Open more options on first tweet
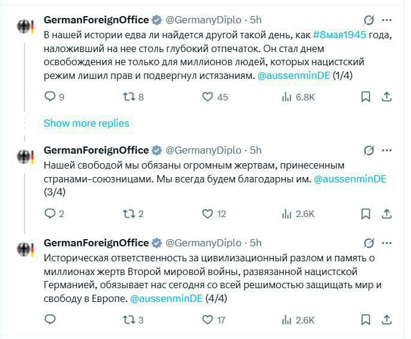The image size is (411, 339). [x=388, y=20]
